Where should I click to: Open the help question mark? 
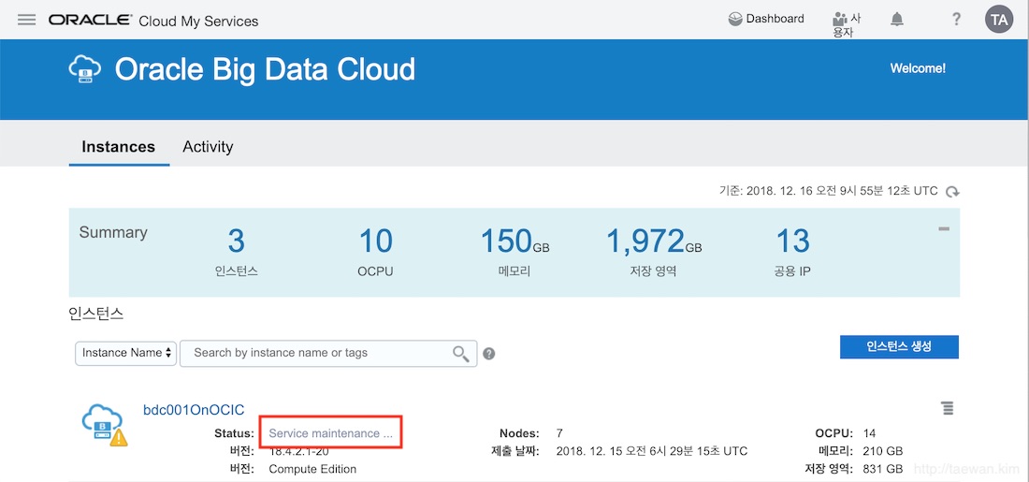[x=956, y=20]
